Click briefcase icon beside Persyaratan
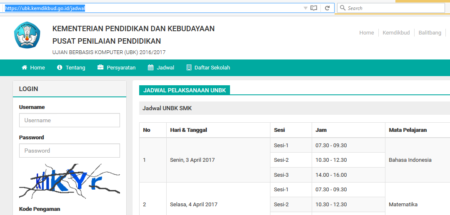 coord(100,67)
